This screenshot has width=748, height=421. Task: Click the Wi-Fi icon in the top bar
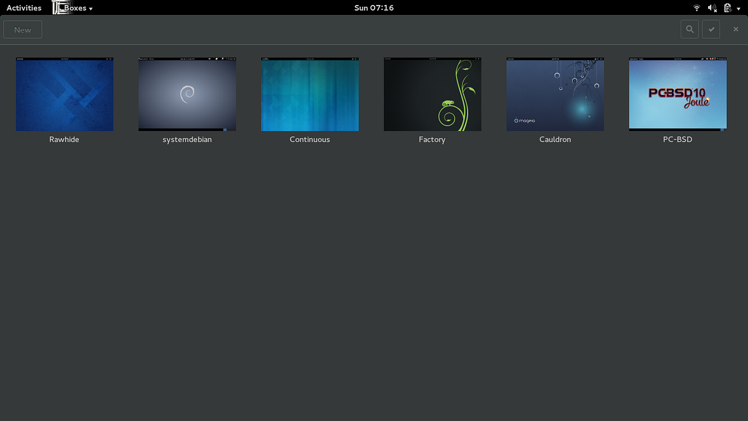click(696, 8)
